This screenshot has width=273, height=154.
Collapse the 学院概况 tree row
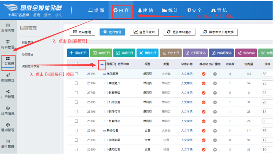click(x=104, y=74)
